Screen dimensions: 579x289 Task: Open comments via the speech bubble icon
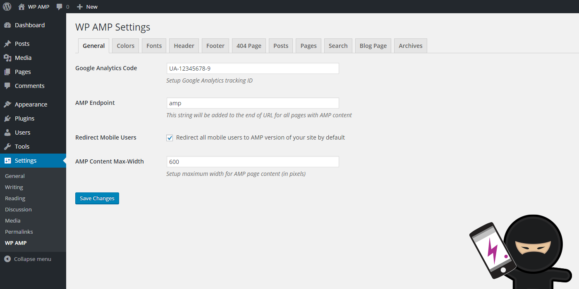(x=59, y=7)
